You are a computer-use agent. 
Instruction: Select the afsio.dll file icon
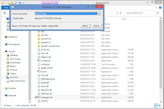(39, 53)
